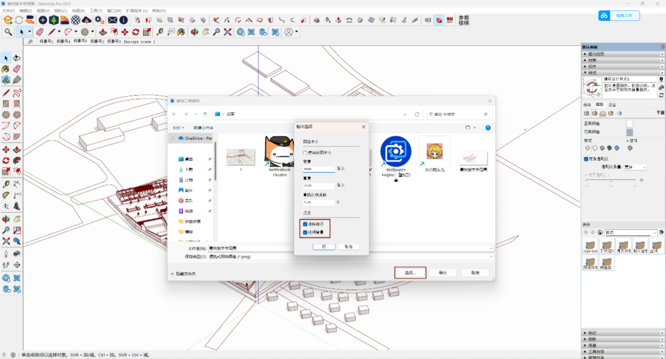666x359 pixels.
Task: Select the Tape Measure tool
Action: point(160,31)
